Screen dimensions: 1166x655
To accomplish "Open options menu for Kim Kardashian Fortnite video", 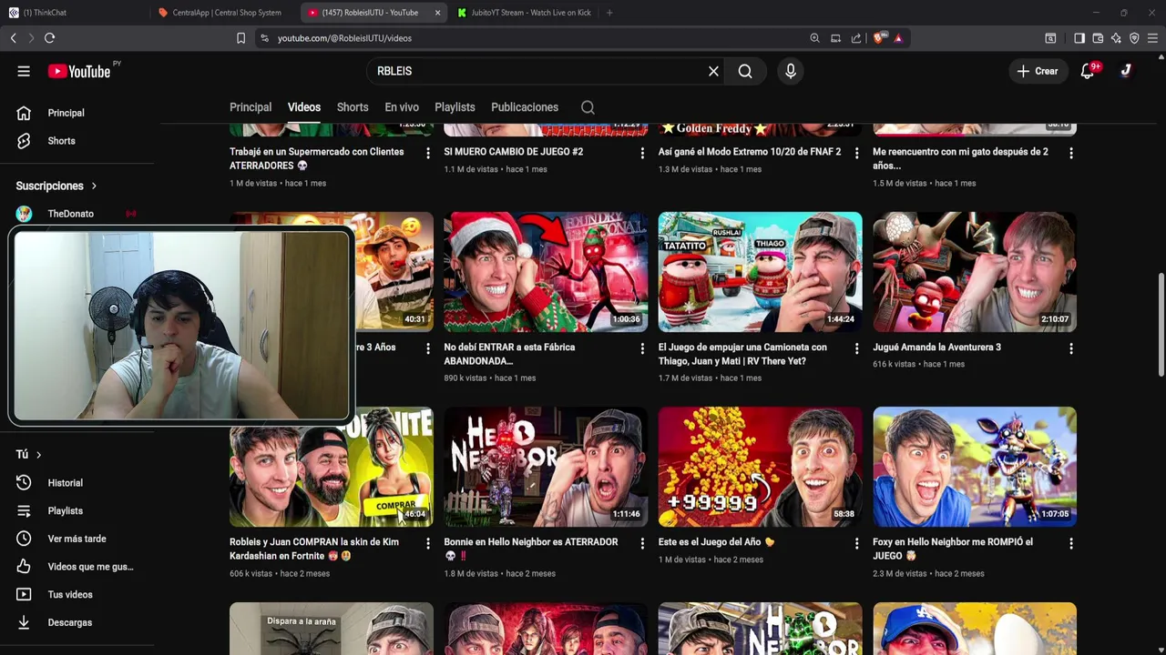I will [x=427, y=543].
